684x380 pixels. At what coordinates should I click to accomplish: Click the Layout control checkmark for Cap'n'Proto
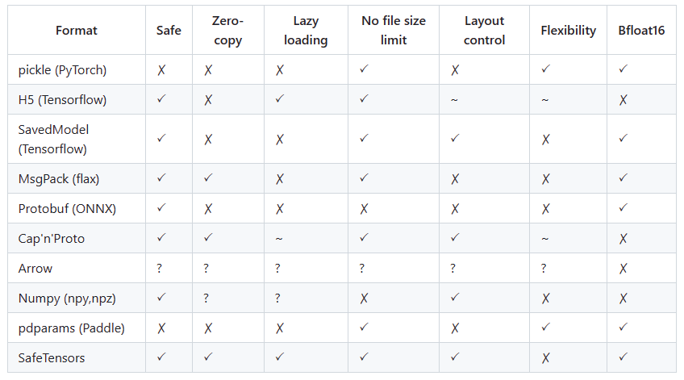[455, 237]
